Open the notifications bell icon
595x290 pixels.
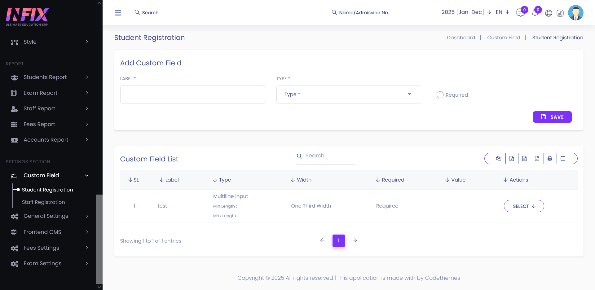point(535,13)
